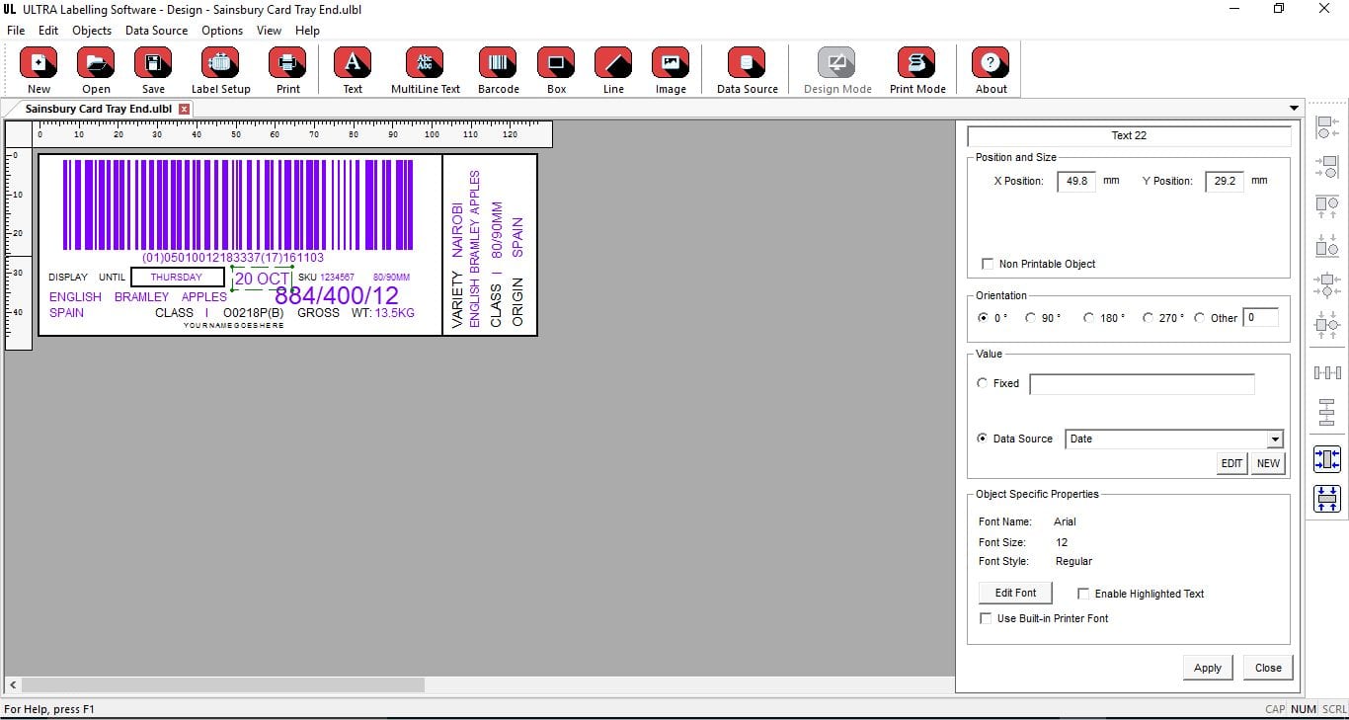
Task: Click the distribute horizontally icon
Action: 1327,372
